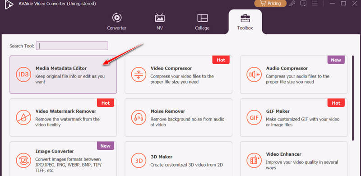The image size is (361, 176).
Task: Click the Video Watermark Remover droplet icon
Action: [23, 117]
